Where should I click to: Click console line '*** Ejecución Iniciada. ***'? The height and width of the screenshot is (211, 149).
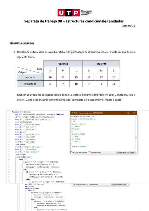click(82, 117)
